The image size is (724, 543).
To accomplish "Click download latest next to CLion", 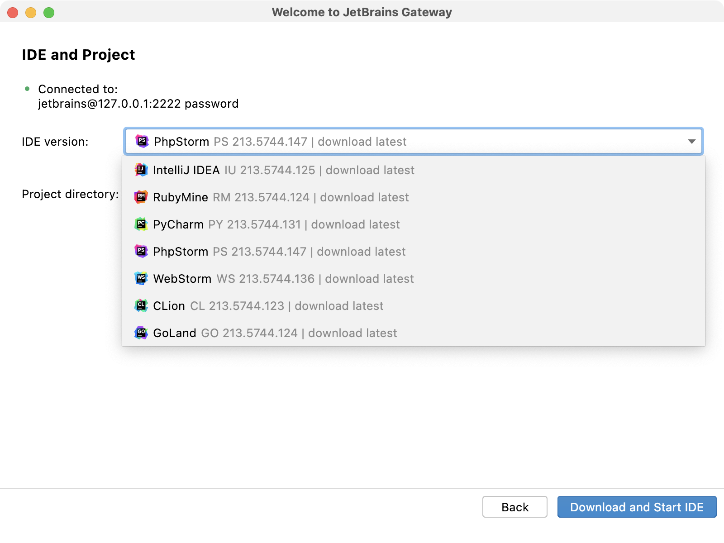I will click(x=338, y=306).
